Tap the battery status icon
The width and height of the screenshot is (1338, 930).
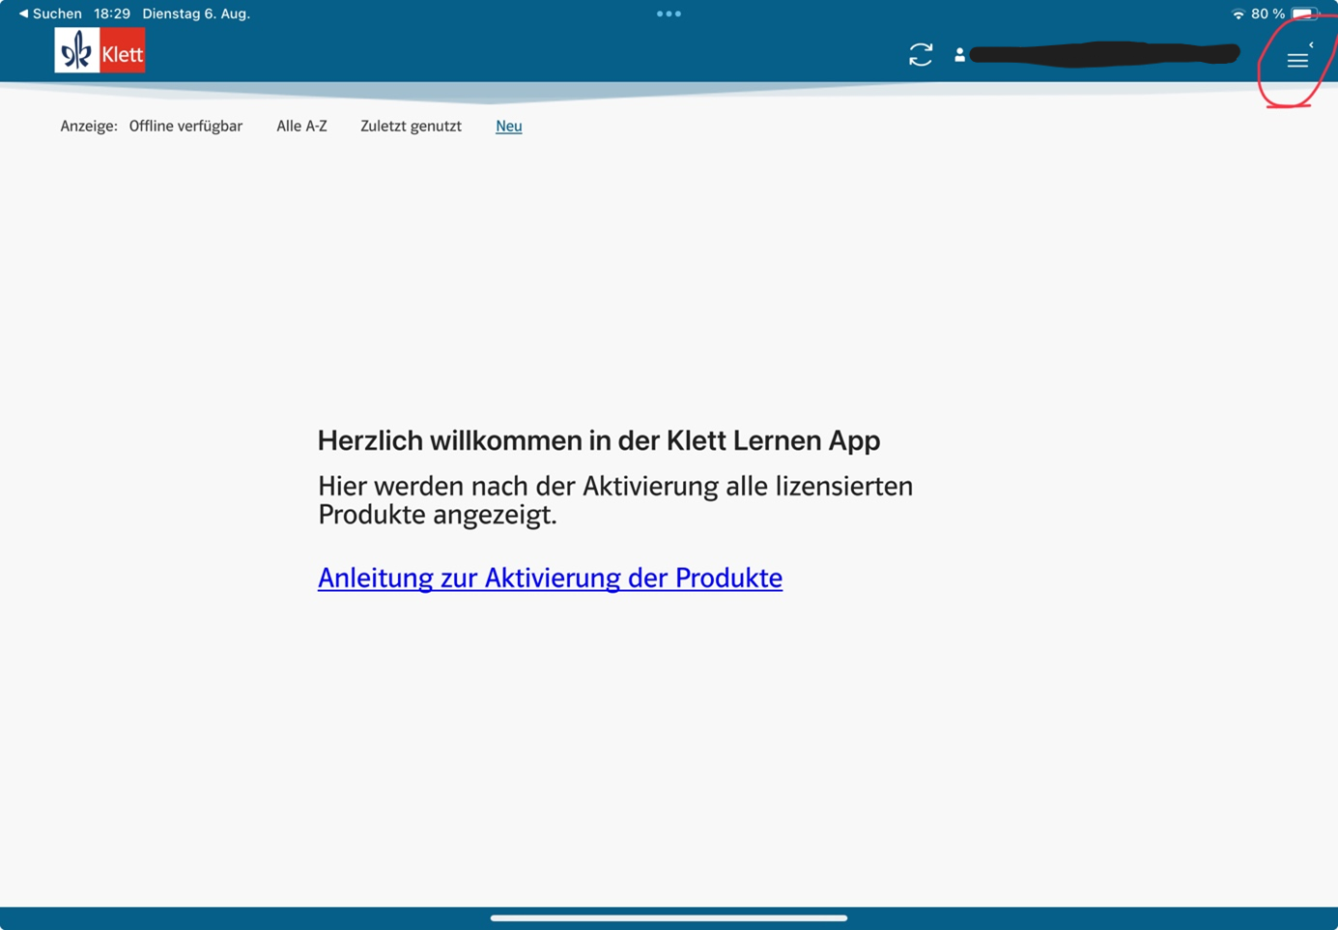pyautogui.click(x=1305, y=14)
